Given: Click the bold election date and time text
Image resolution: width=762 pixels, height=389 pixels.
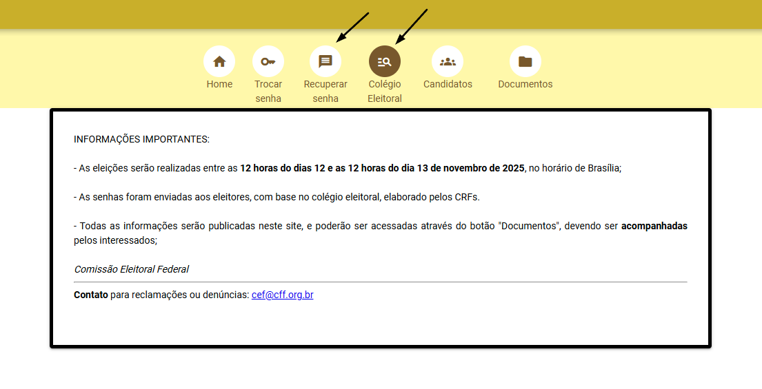Looking at the screenshot, I should (382, 168).
